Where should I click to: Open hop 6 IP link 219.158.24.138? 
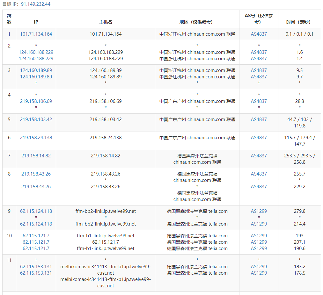tap(36, 137)
